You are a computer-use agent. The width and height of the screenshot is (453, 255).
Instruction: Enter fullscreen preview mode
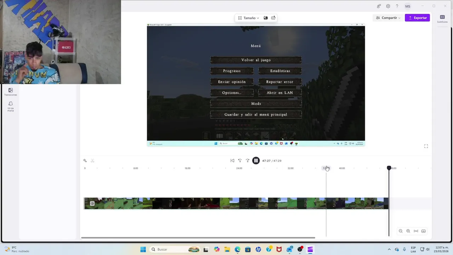coord(426,146)
